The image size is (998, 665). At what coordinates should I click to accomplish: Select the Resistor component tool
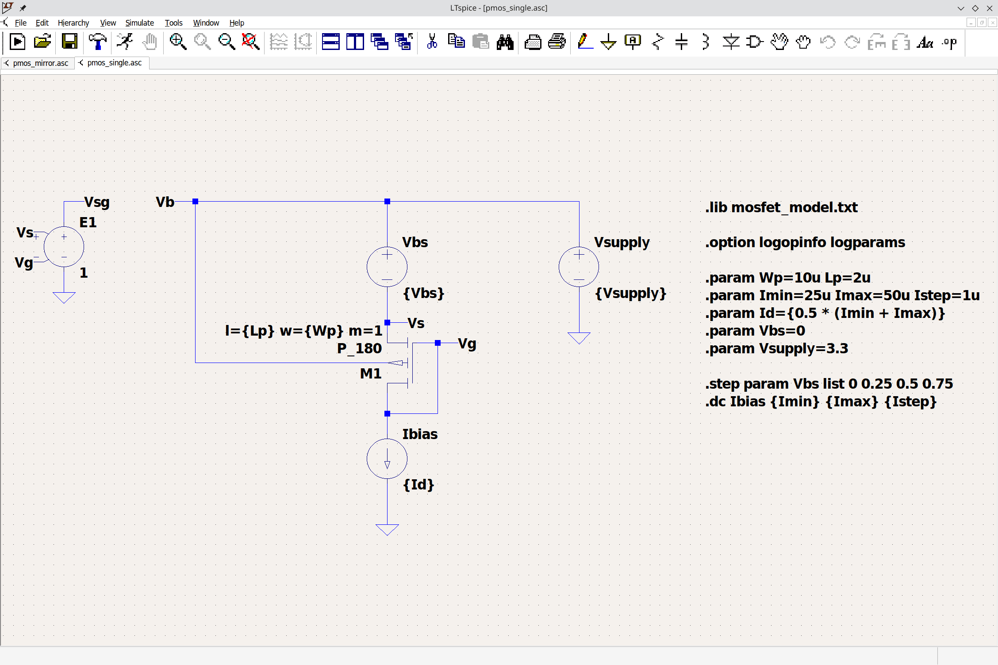[x=658, y=42]
